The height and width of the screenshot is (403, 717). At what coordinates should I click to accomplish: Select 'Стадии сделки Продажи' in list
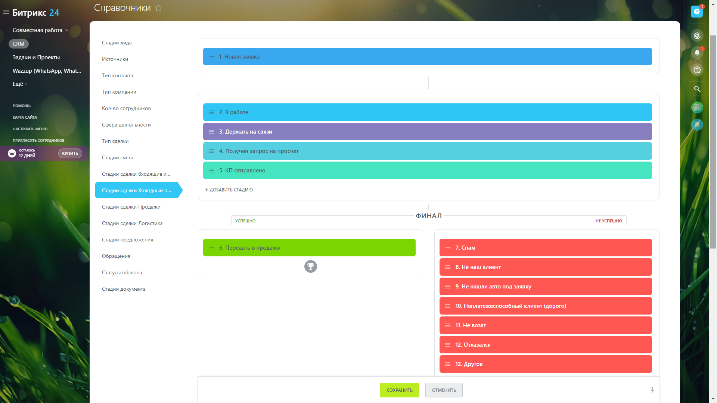(131, 207)
